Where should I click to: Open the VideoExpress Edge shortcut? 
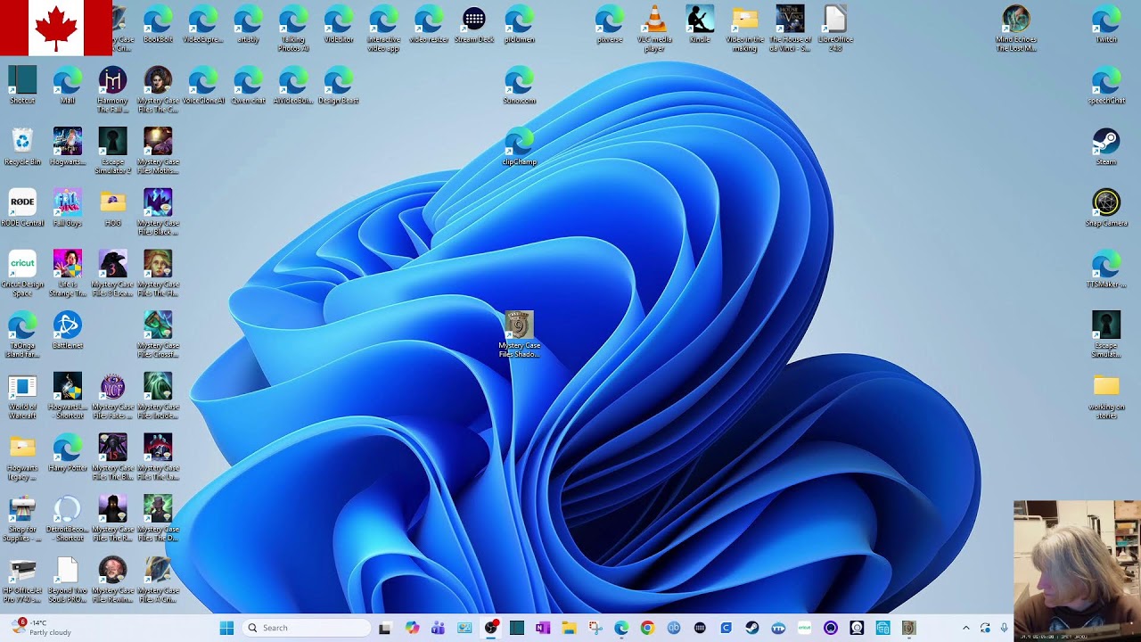tap(203, 25)
